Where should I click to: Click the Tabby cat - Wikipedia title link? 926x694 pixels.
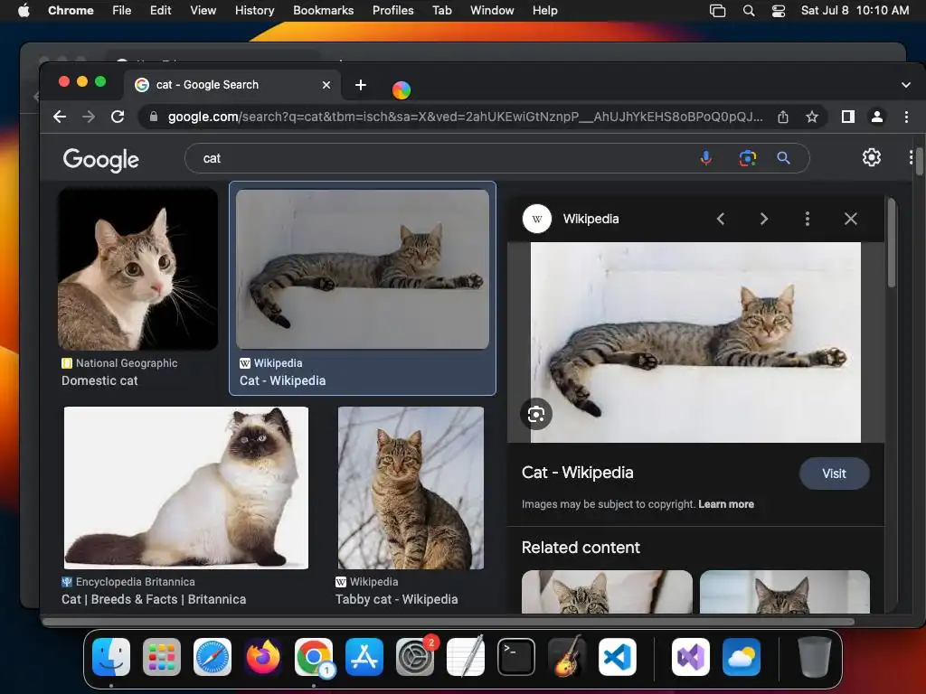396,600
